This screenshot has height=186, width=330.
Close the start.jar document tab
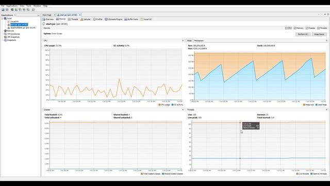tap(80, 15)
